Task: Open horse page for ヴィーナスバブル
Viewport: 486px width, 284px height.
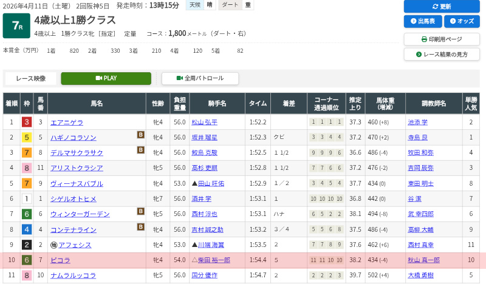Action: (x=77, y=183)
